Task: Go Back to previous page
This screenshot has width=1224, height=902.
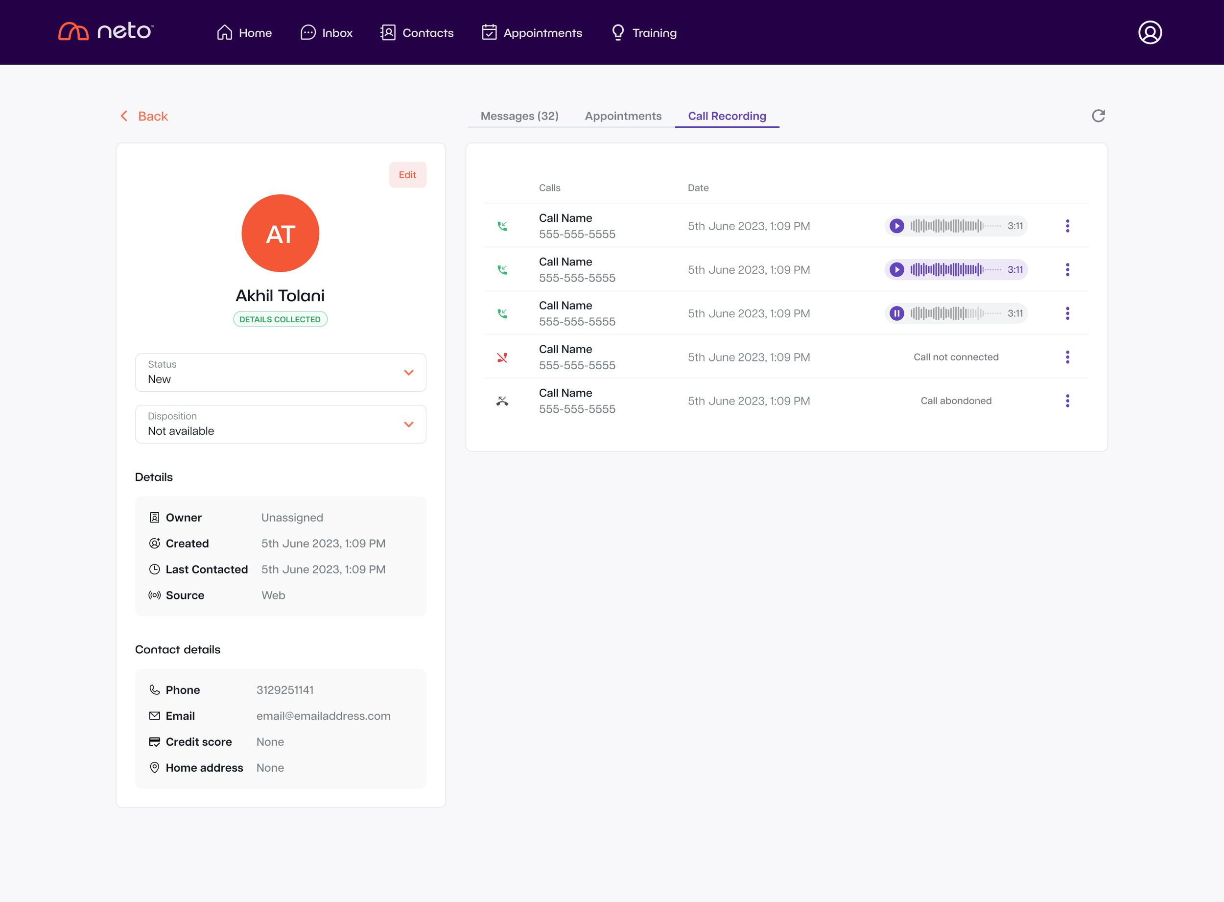Action: coord(144,116)
